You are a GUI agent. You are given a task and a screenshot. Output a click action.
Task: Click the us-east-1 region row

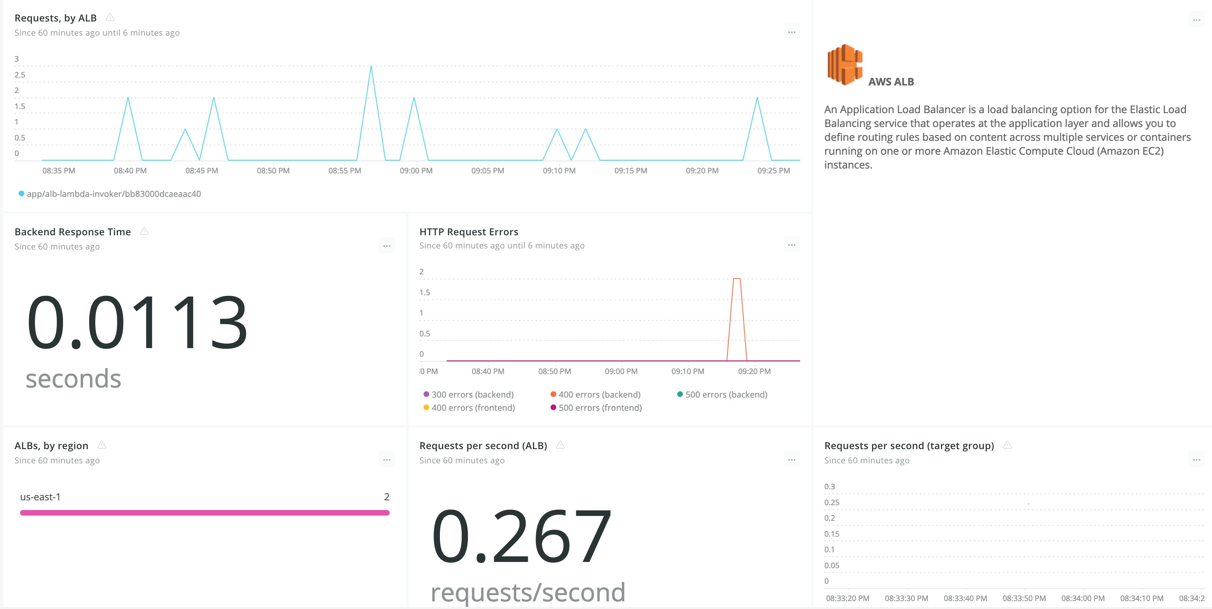pyautogui.click(x=205, y=497)
